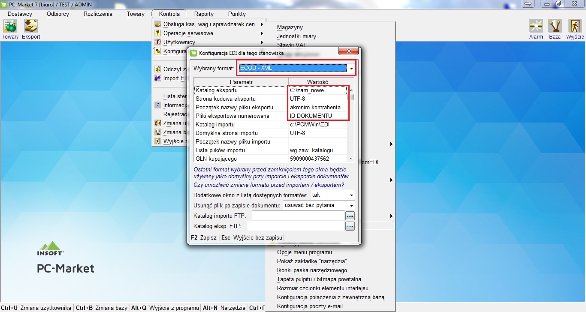Select the ID DOKUMENTU value cell

click(x=317, y=116)
